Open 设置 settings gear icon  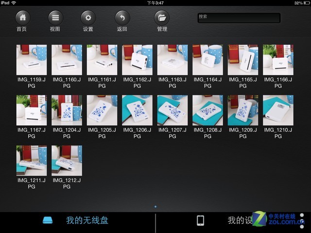point(88,18)
